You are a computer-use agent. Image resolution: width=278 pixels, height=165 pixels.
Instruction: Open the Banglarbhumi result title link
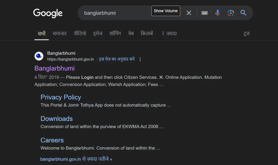55,69
